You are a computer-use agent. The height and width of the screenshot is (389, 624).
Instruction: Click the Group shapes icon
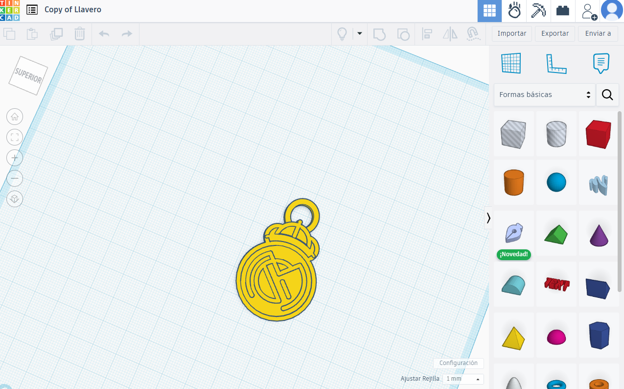pos(379,34)
